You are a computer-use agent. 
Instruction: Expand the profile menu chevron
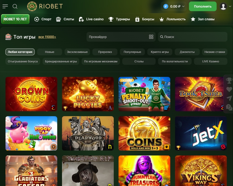coord(230,6)
